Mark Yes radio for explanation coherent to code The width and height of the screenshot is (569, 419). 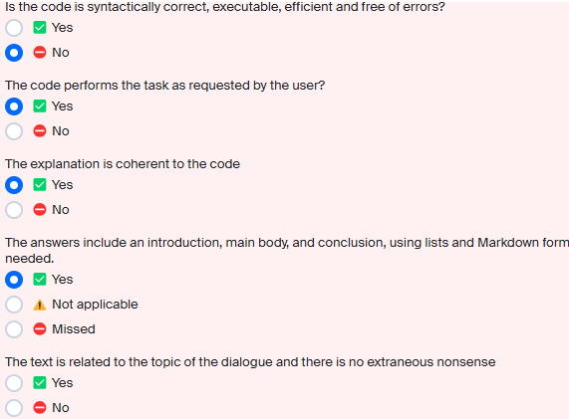pos(14,185)
